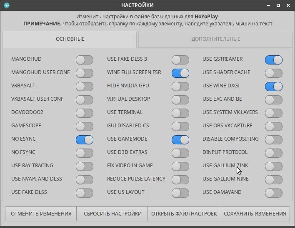Enable the GAMESCOPE switch

[x=85, y=126]
